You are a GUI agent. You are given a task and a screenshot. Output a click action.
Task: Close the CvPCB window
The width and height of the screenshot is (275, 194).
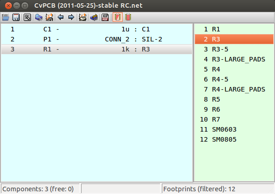[8, 5]
